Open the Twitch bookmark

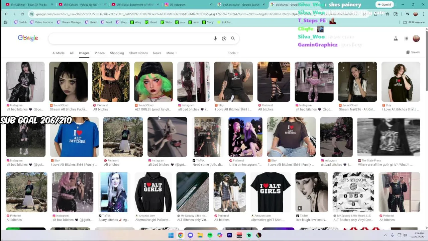tap(20, 22)
